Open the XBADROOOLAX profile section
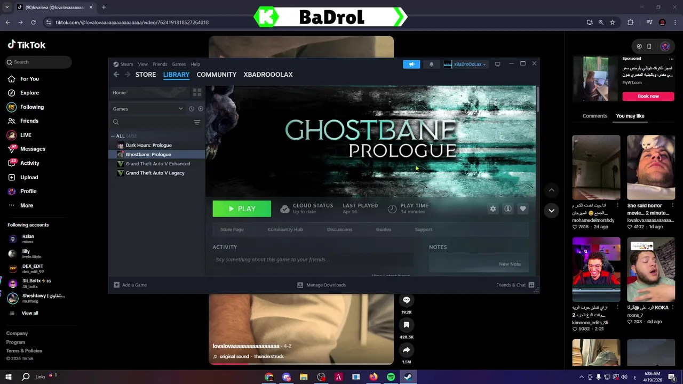 [x=268, y=75]
